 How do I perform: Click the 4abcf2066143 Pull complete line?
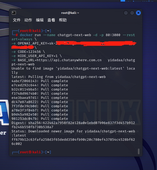(x=40, y=81)
